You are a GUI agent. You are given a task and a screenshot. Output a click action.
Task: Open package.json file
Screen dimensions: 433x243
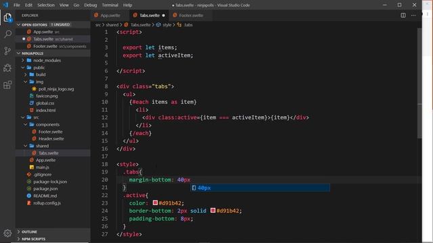tap(45, 189)
